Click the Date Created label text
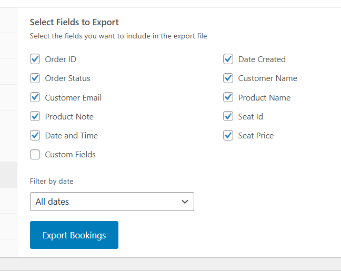The height and width of the screenshot is (271, 341). pyautogui.click(x=262, y=59)
